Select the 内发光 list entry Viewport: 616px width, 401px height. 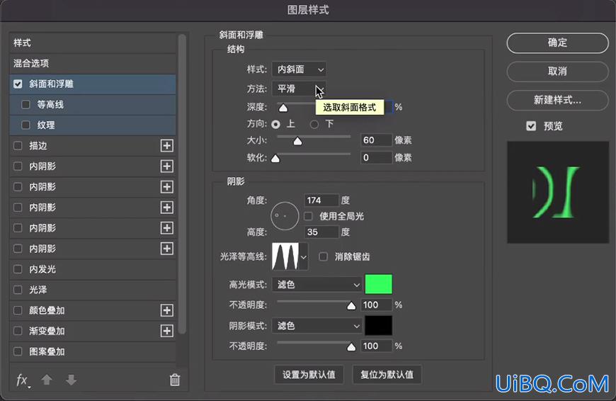coord(93,269)
